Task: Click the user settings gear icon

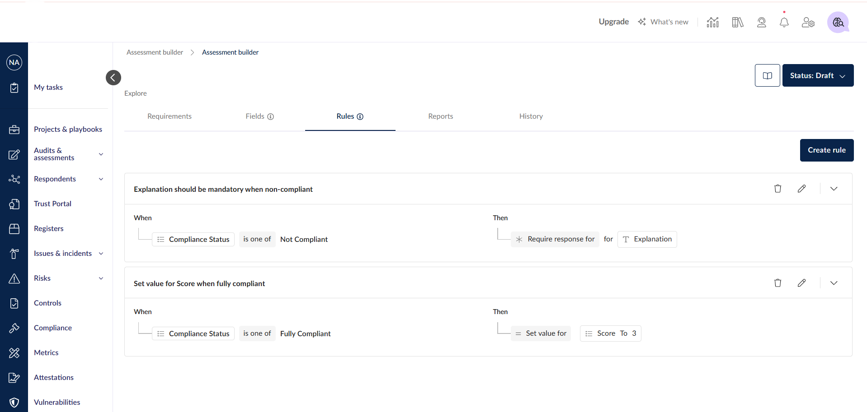Action: pyautogui.click(x=808, y=22)
